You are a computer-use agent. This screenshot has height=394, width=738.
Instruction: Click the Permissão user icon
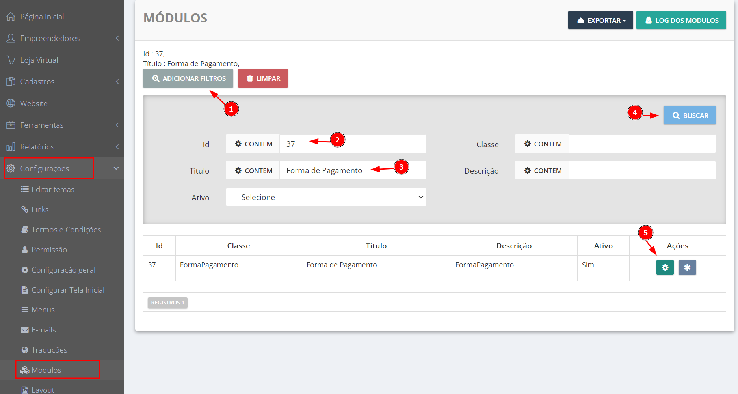tap(25, 250)
